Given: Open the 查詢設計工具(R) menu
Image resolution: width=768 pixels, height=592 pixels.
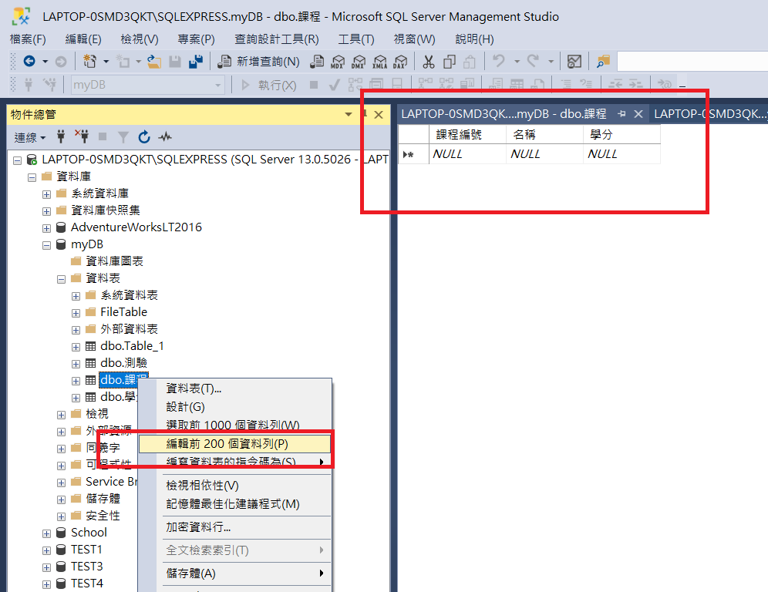Looking at the screenshot, I should 277,39.
